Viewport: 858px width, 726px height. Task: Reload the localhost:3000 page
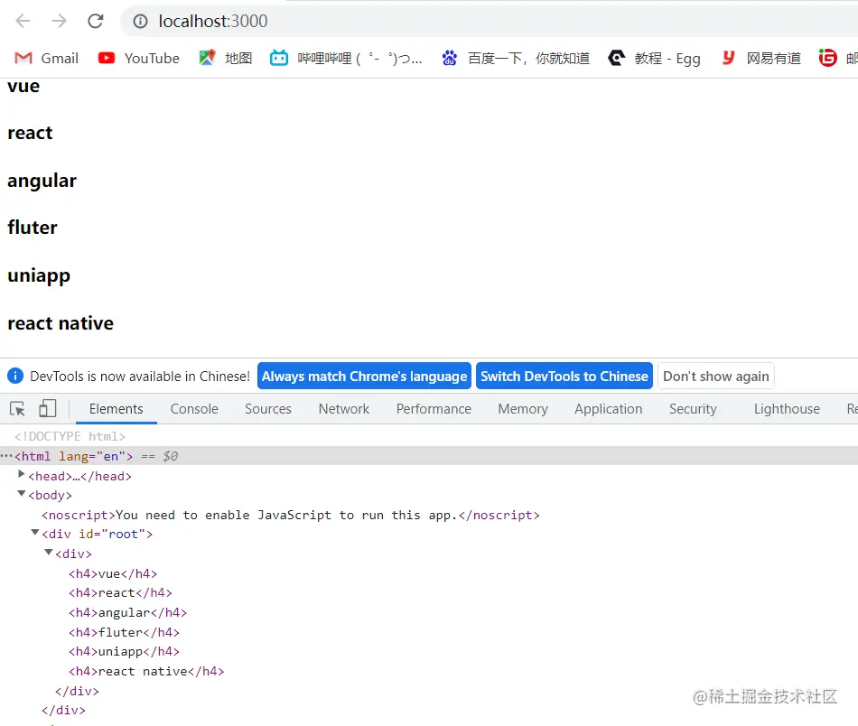95,21
